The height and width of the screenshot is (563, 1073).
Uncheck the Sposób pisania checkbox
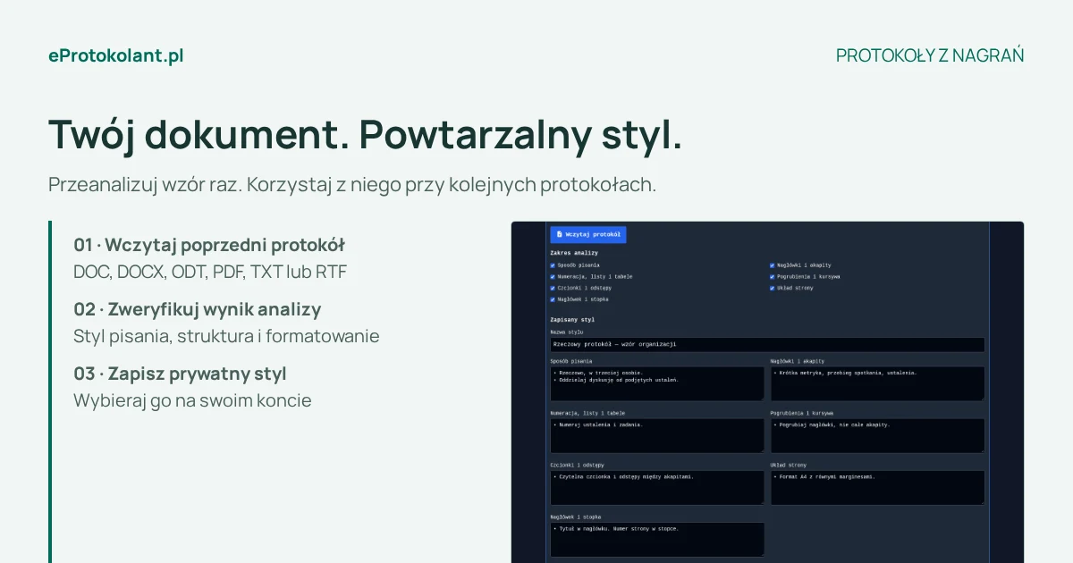(553, 265)
